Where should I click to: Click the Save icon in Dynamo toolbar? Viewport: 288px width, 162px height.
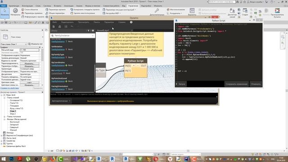[x=66, y=27]
